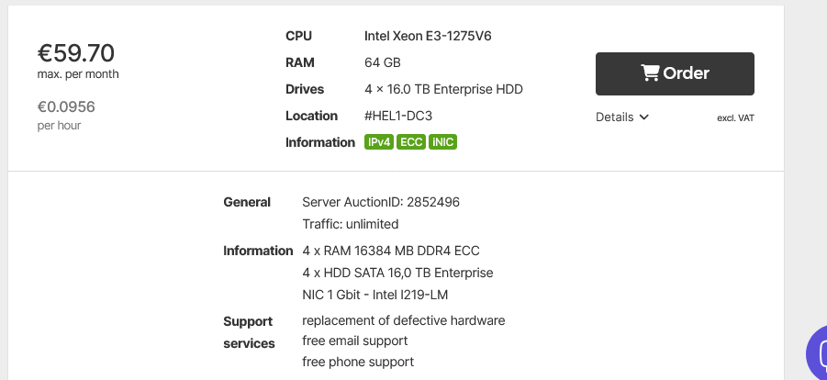Click the €59.70 monthly price
827x380 pixels.
75,53
